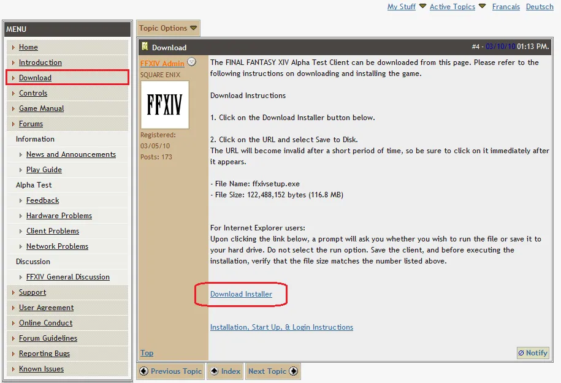Screen dimensions: 561x383
Task: Open Network Problems forum
Action: pos(57,246)
